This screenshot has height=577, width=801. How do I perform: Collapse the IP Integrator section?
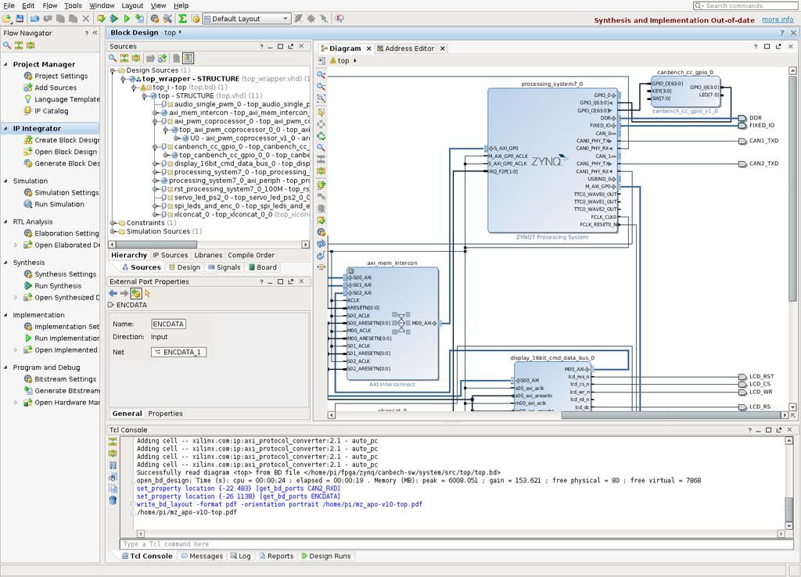[5, 129]
